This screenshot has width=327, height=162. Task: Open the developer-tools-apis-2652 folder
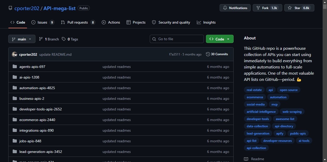click(41, 109)
